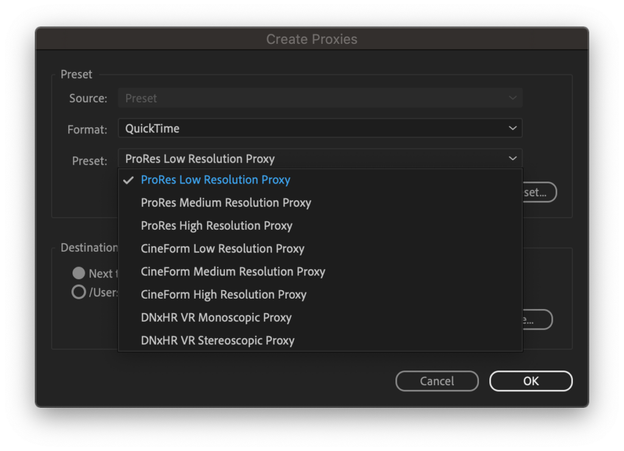Collapse the open Preset dropdown
Screen dimensions: 624x451
(x=320, y=158)
